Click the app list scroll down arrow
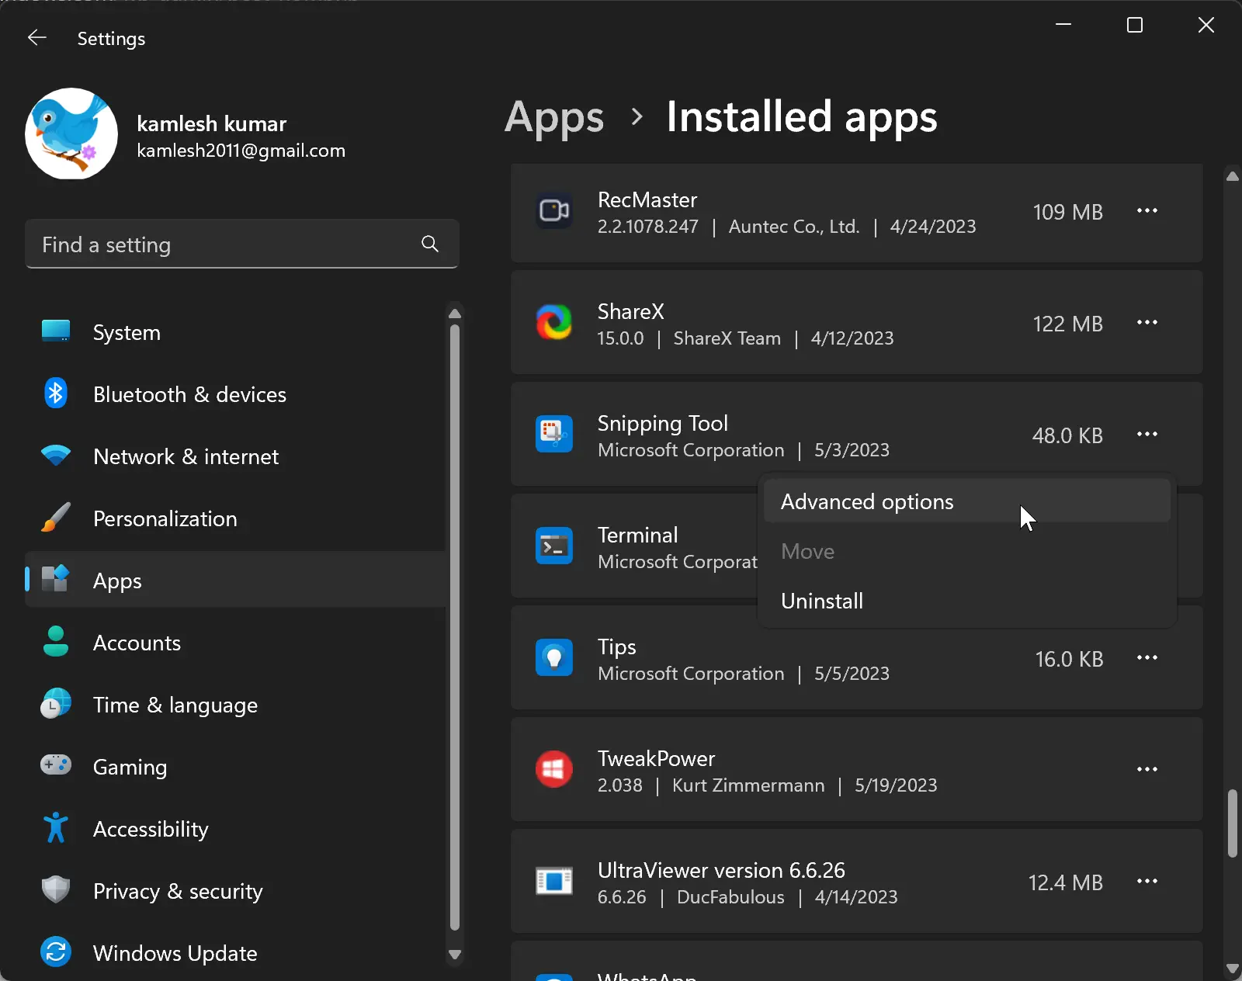This screenshot has width=1242, height=981. tap(1232, 969)
